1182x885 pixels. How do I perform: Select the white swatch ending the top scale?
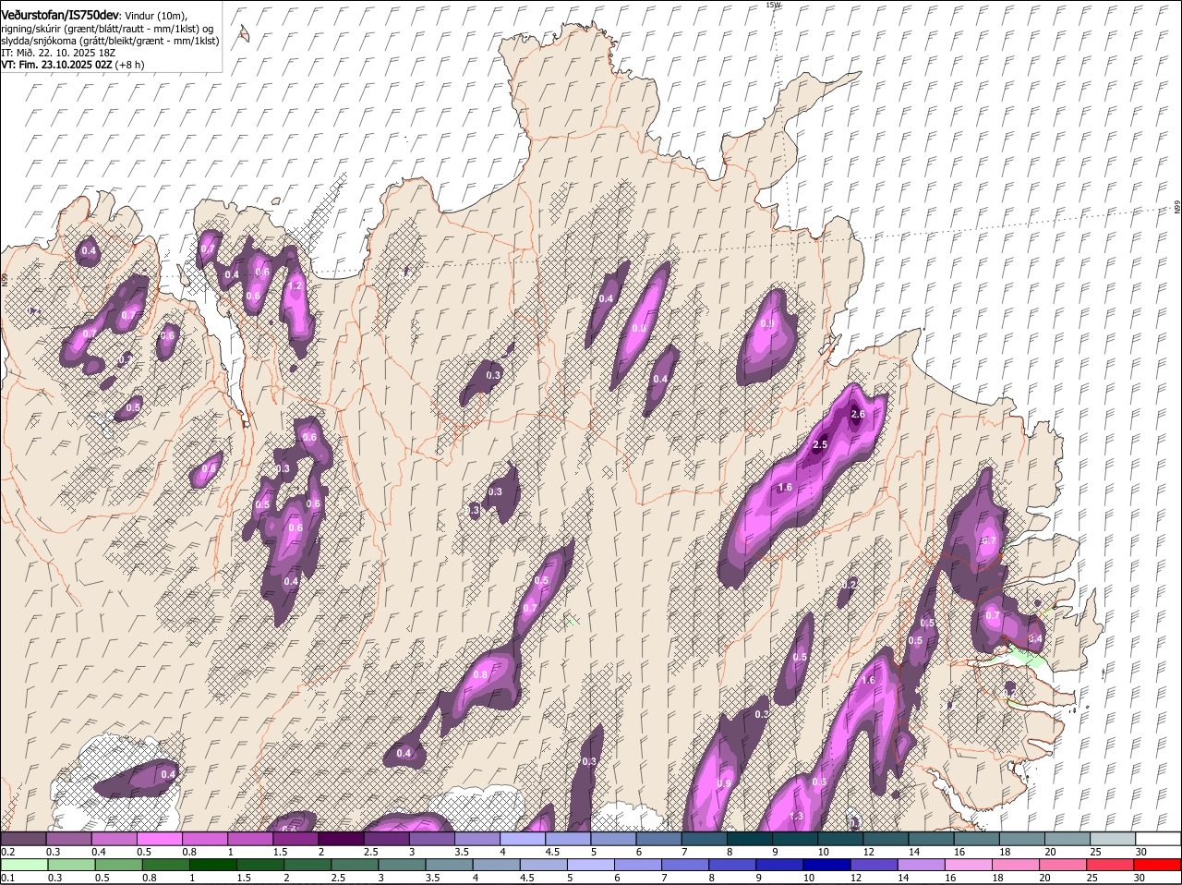click(1159, 839)
